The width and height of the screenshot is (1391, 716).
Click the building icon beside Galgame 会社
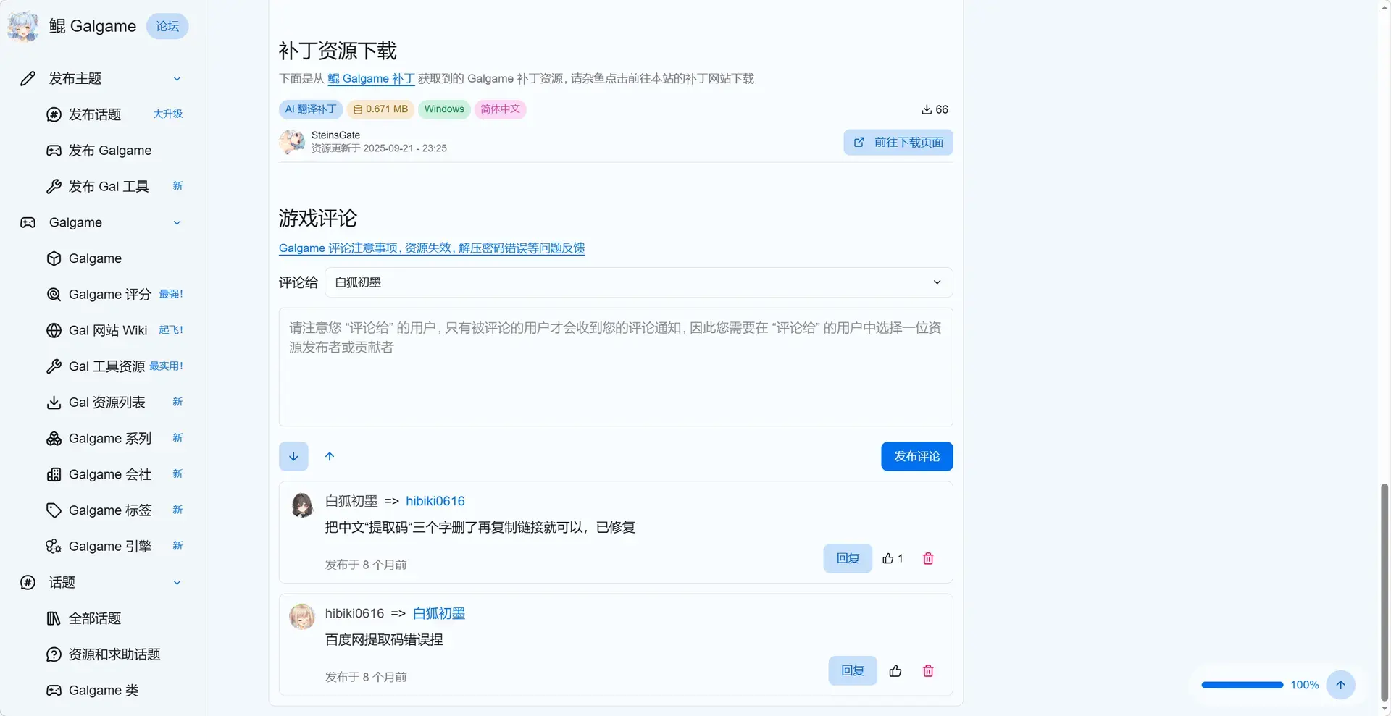54,474
